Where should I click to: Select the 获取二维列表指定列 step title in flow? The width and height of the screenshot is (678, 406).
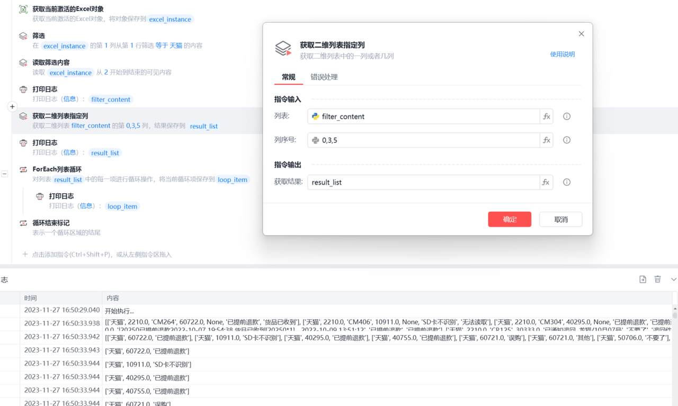pos(60,116)
